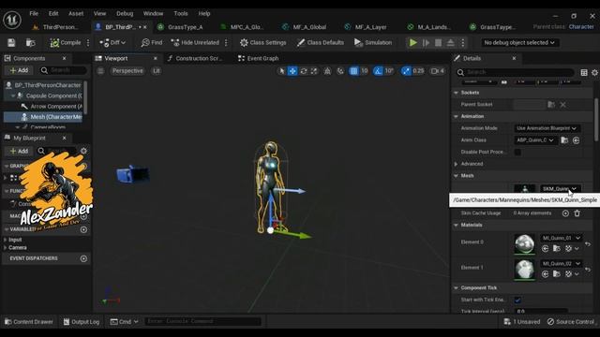Open Details panel settings gear
The height and width of the screenshot is (337, 600).
click(594, 72)
